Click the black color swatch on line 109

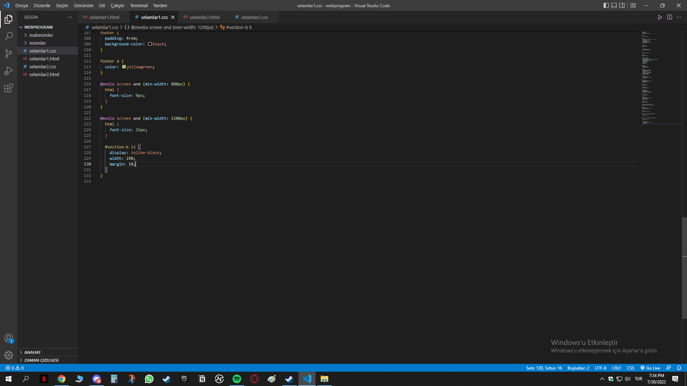click(x=150, y=44)
